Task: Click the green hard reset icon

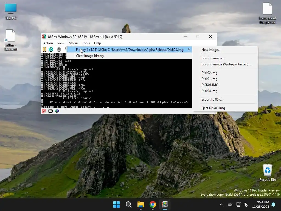Action: point(51,49)
